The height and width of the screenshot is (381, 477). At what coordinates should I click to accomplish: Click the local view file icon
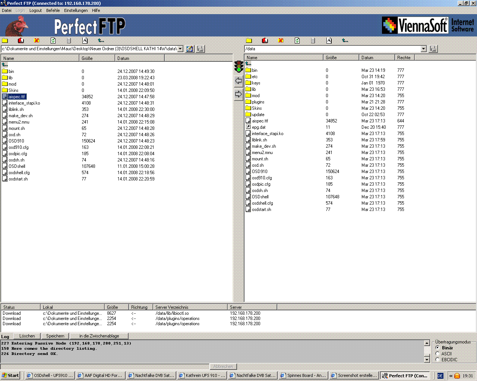tap(69, 41)
